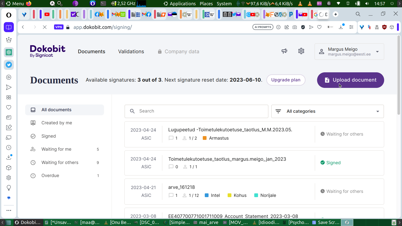This screenshot has width=402, height=226.
Task: Click the heart bookmark icon in the address bar
Action: point(319,27)
